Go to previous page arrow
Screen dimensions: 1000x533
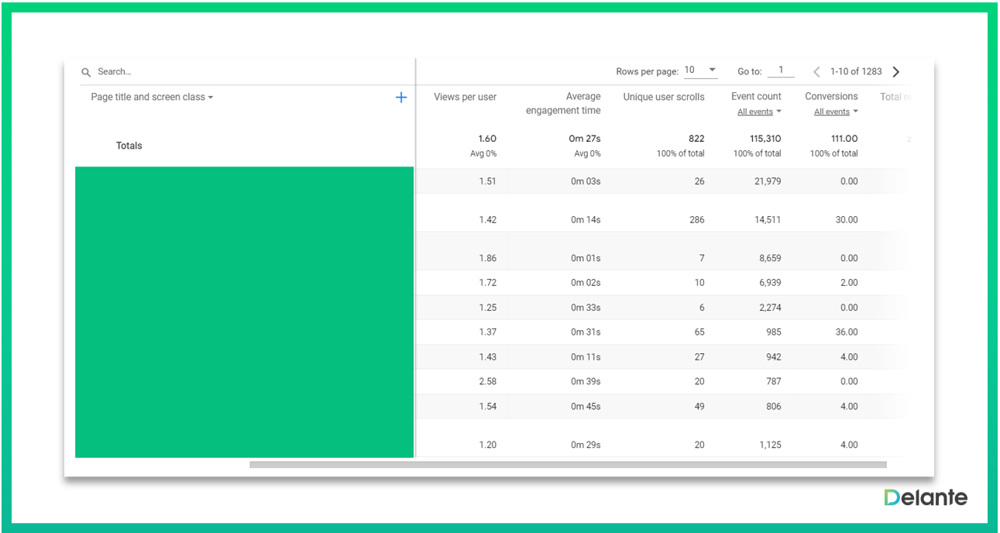816,72
